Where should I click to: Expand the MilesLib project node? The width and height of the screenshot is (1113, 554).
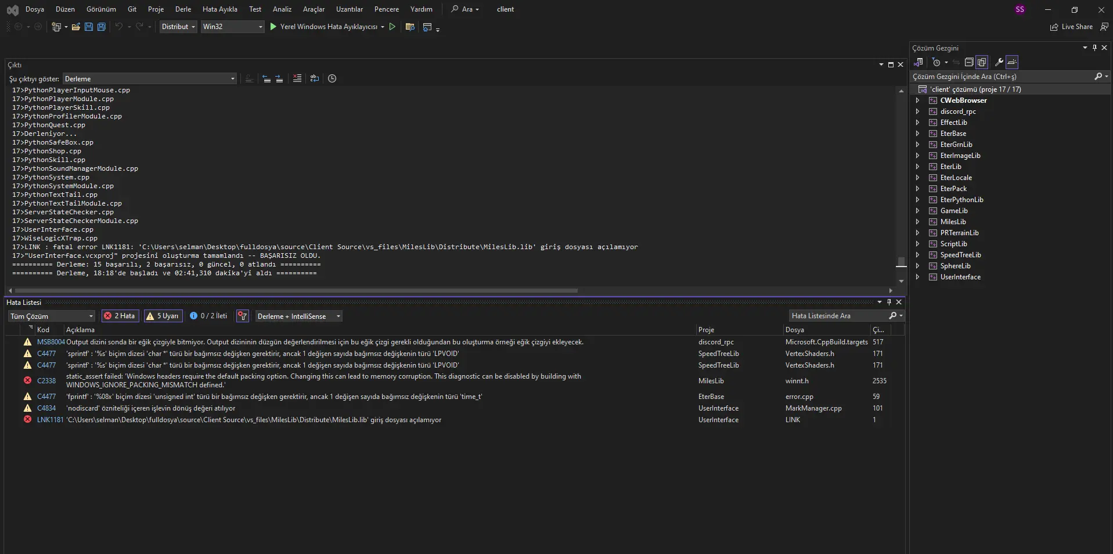[917, 222]
